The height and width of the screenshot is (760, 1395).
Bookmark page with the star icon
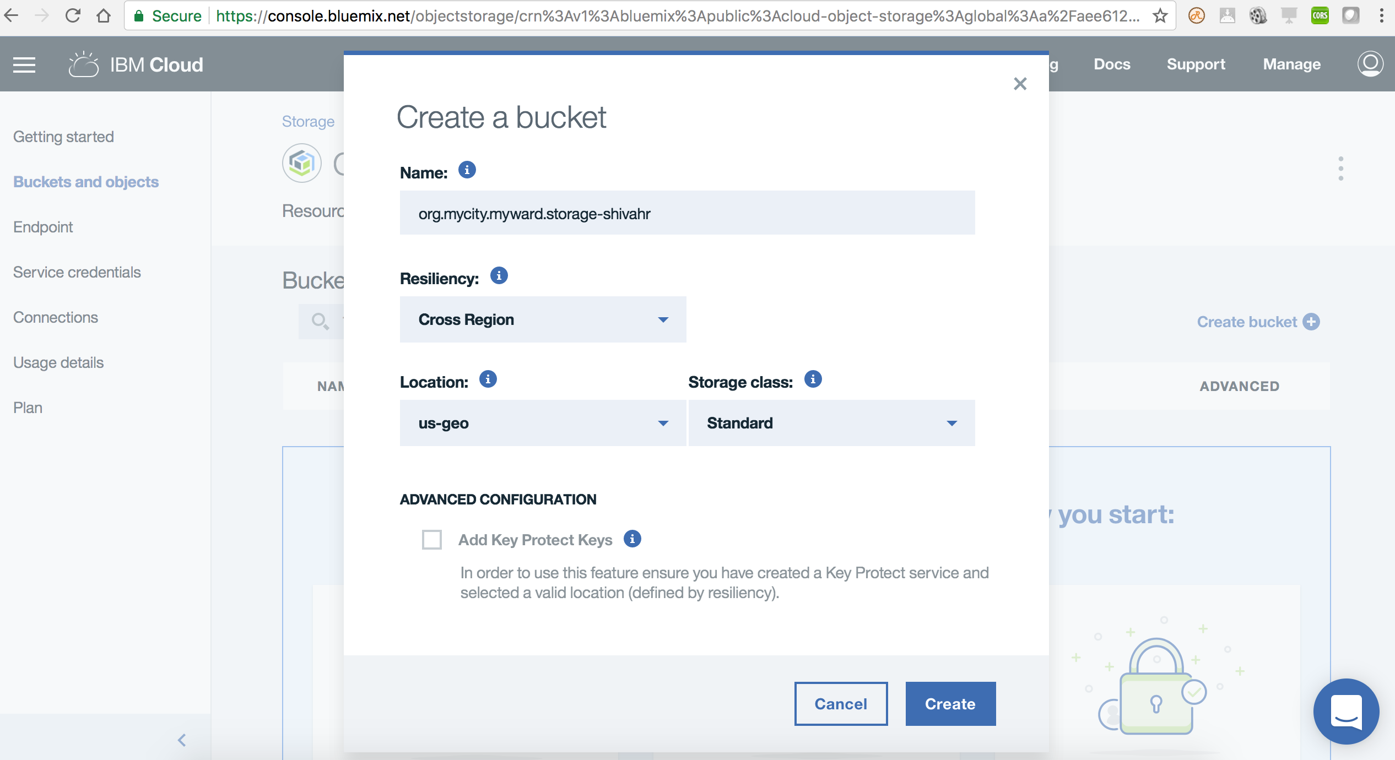pyautogui.click(x=1160, y=16)
